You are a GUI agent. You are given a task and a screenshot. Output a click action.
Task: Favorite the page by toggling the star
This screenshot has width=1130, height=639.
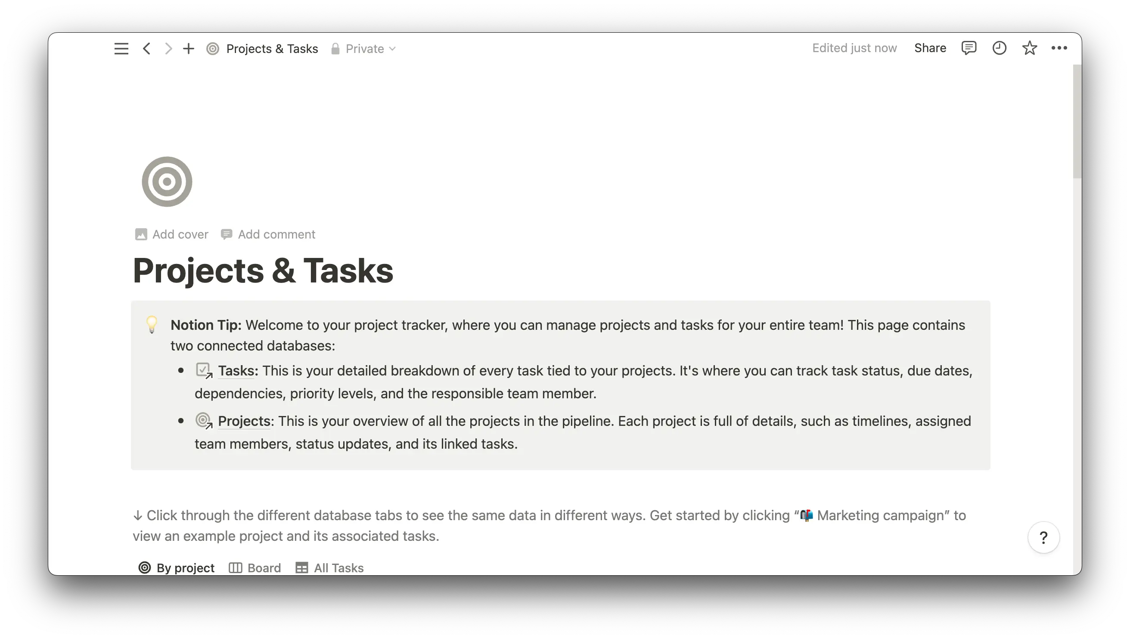[1030, 48]
